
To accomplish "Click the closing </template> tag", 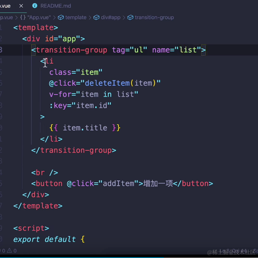I will pyautogui.click(x=38, y=206).
